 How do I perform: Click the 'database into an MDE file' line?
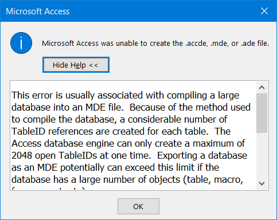131,108
